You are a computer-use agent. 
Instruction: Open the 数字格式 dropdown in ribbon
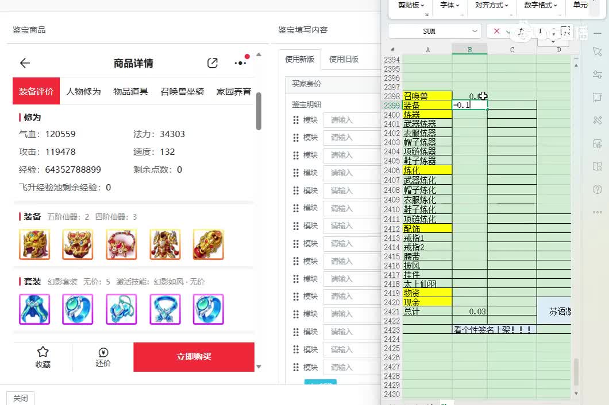coord(541,5)
